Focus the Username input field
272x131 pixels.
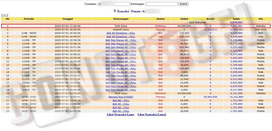(114, 4)
